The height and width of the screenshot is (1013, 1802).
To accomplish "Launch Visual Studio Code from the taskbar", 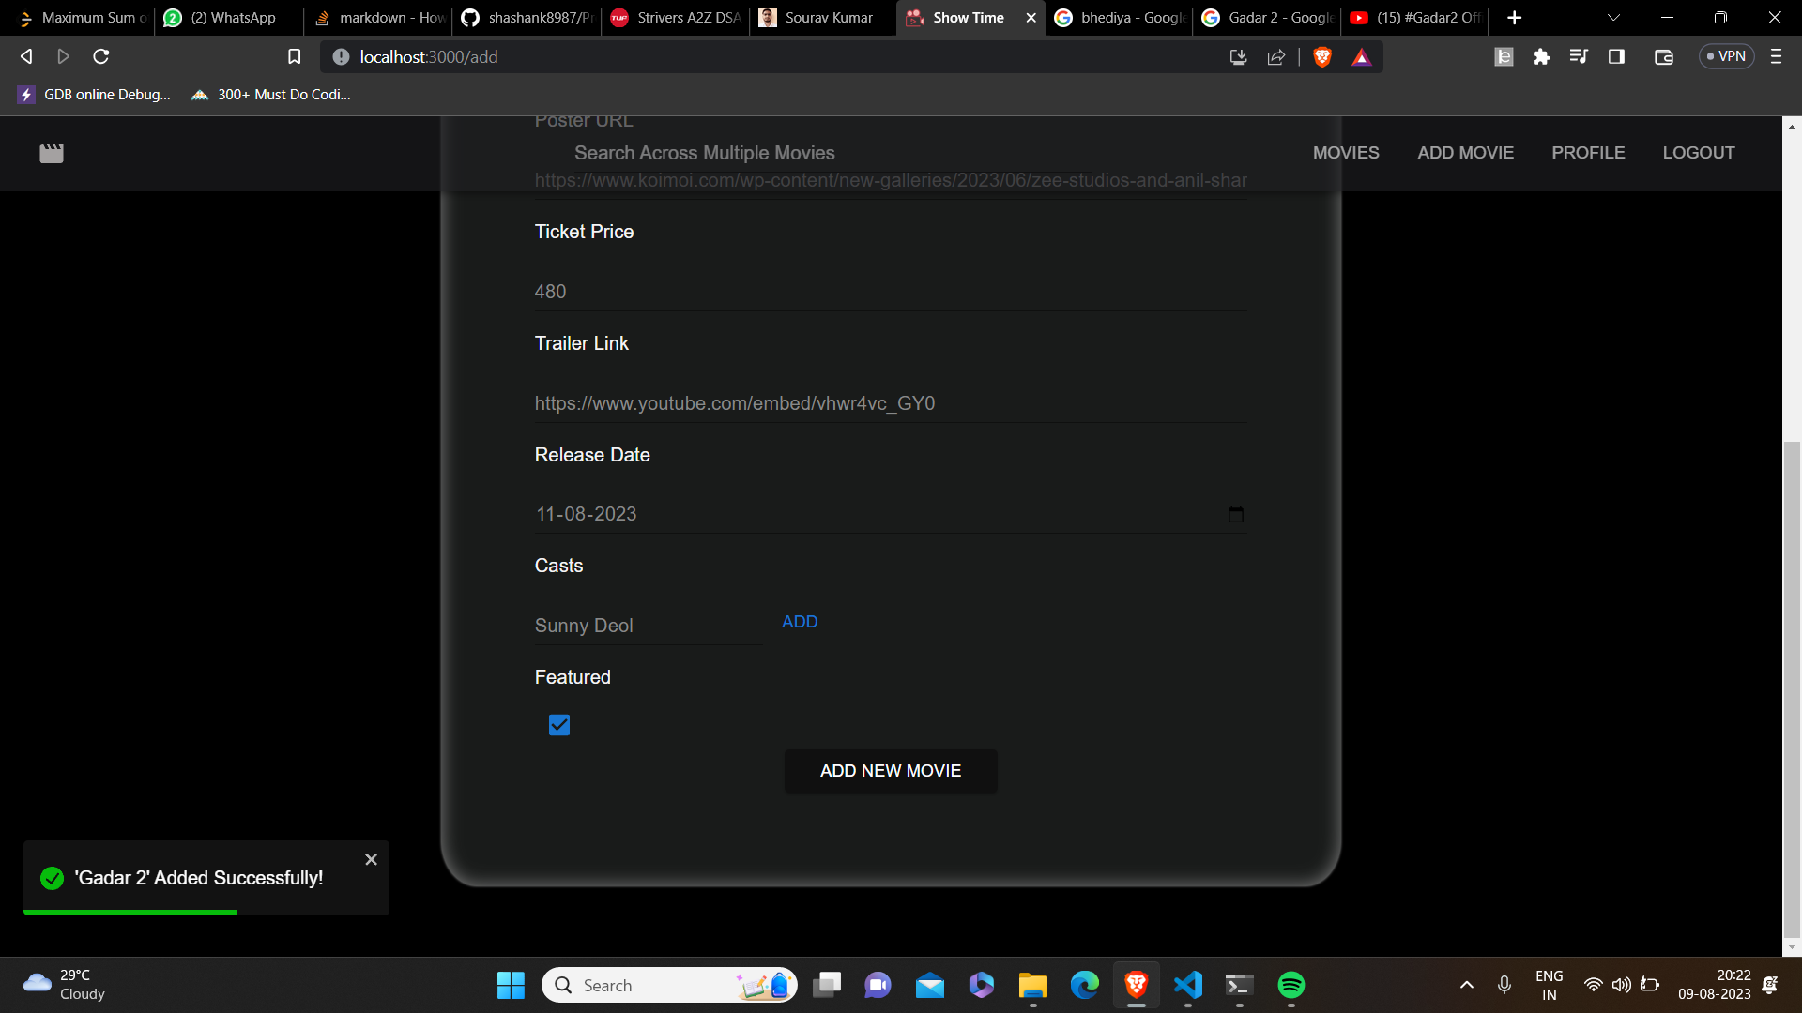I will pyautogui.click(x=1187, y=985).
